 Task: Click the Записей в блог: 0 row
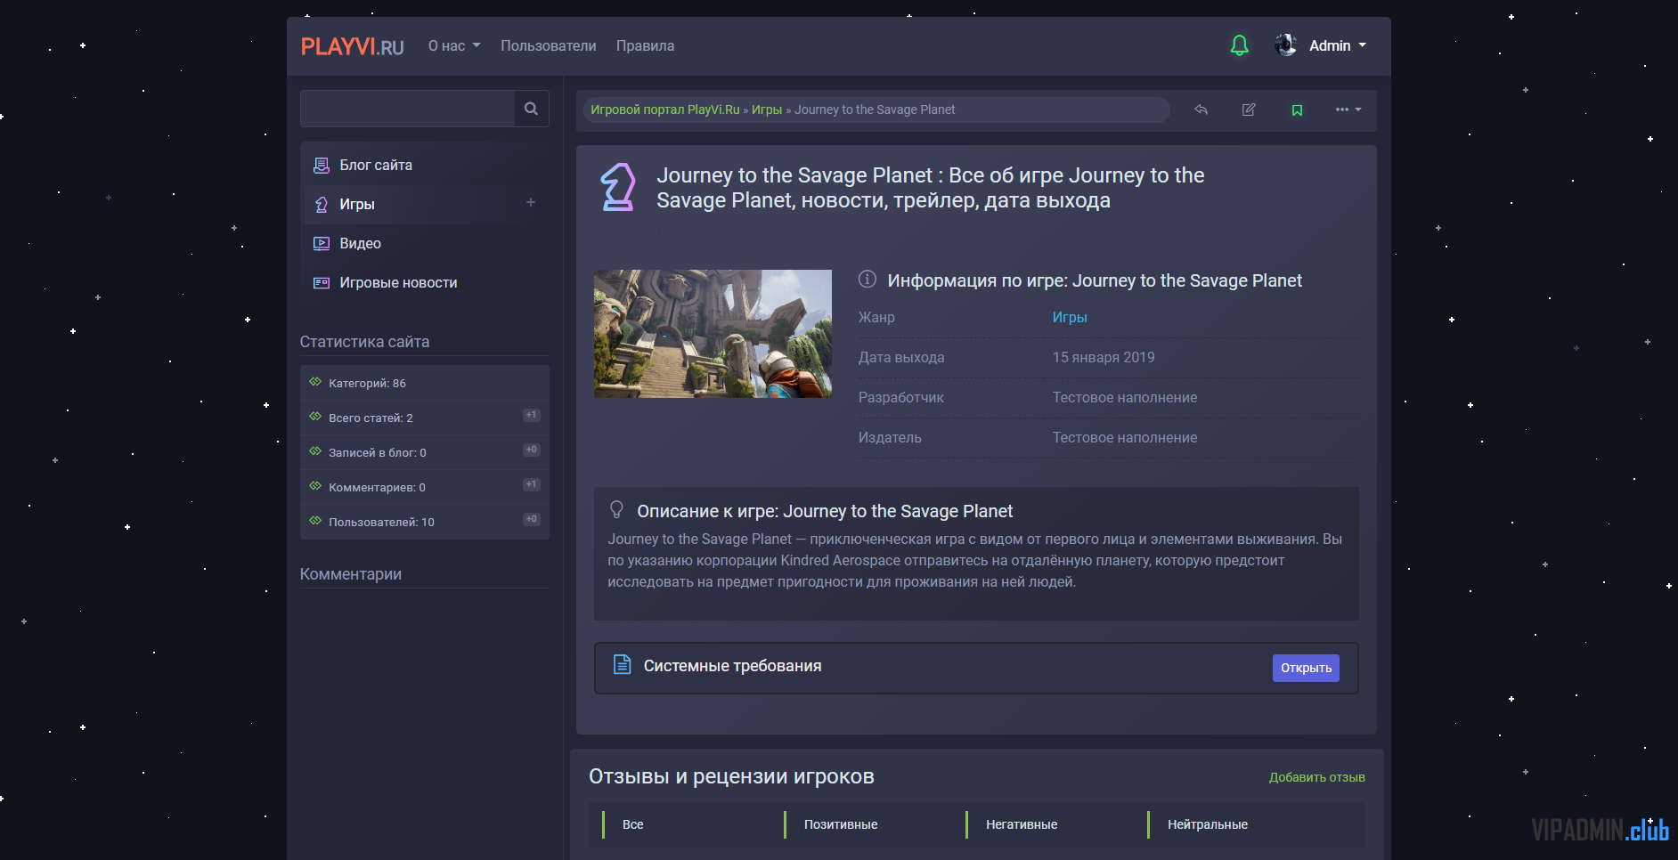pos(425,452)
